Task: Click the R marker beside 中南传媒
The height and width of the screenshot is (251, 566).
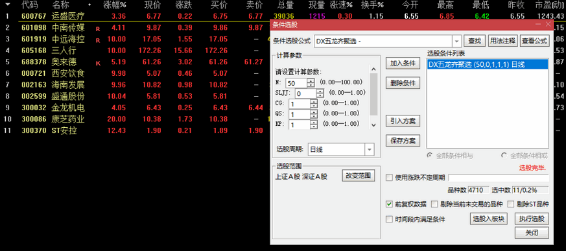Action: coord(98,29)
